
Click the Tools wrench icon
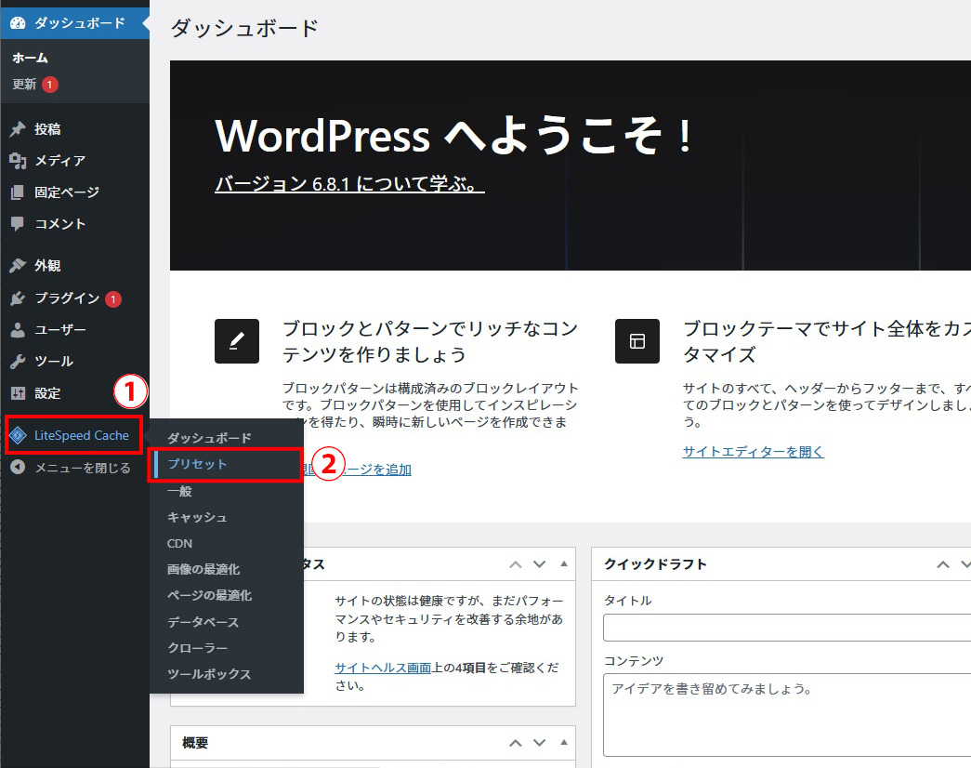click(x=18, y=361)
